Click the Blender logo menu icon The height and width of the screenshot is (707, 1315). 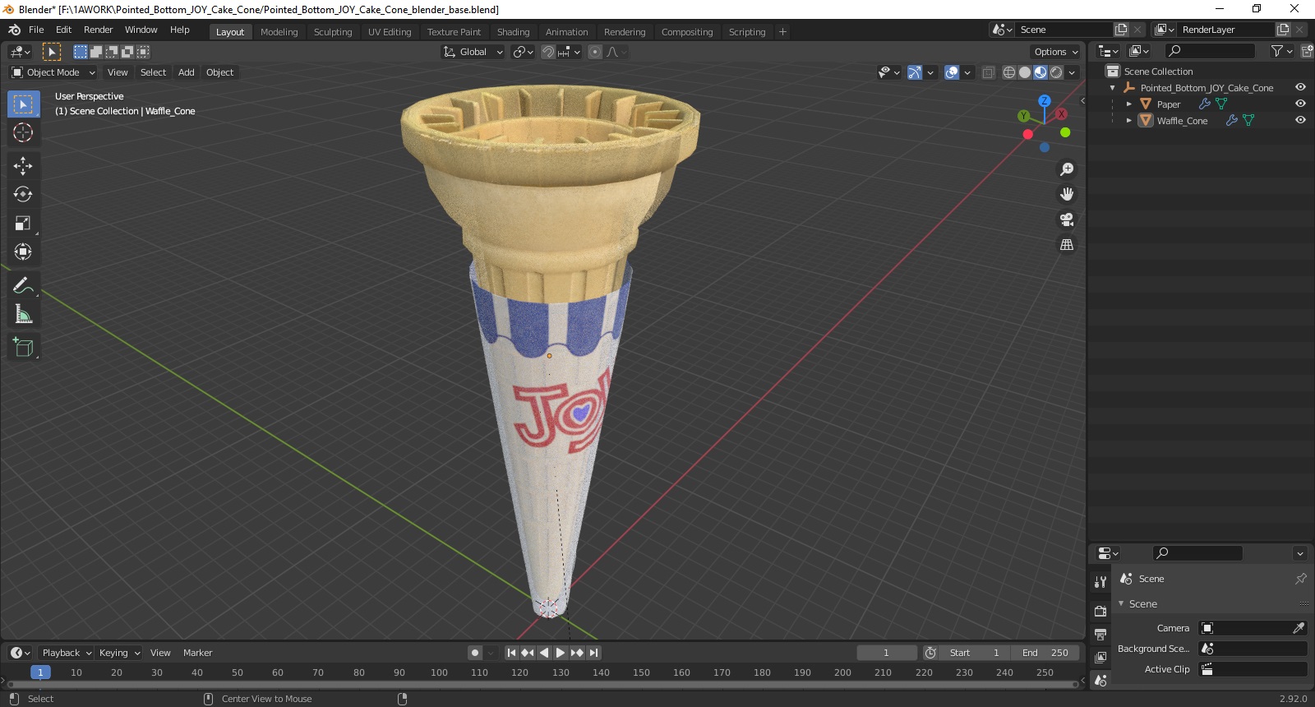tap(14, 30)
